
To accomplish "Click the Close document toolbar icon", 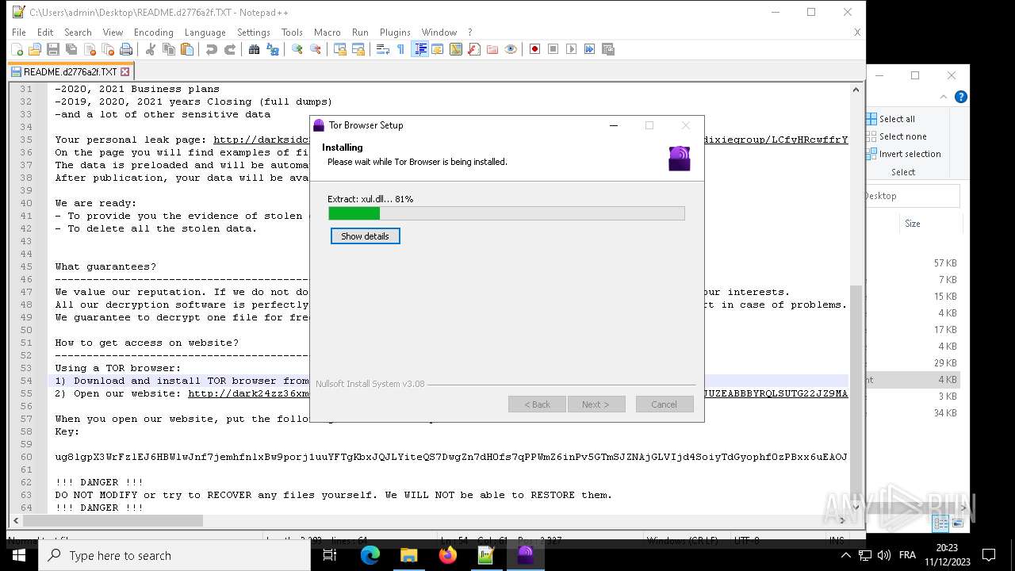I will pyautogui.click(x=90, y=49).
